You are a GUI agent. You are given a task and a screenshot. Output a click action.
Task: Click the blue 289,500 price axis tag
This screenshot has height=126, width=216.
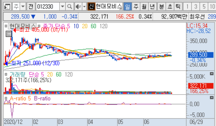click(201, 55)
